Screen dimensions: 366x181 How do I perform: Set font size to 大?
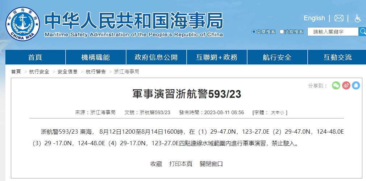pyautogui.click(x=273, y=113)
